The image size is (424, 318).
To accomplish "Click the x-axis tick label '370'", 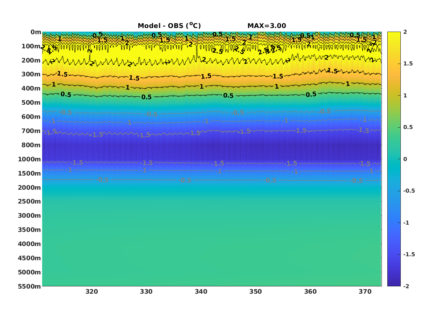I will point(365,292).
